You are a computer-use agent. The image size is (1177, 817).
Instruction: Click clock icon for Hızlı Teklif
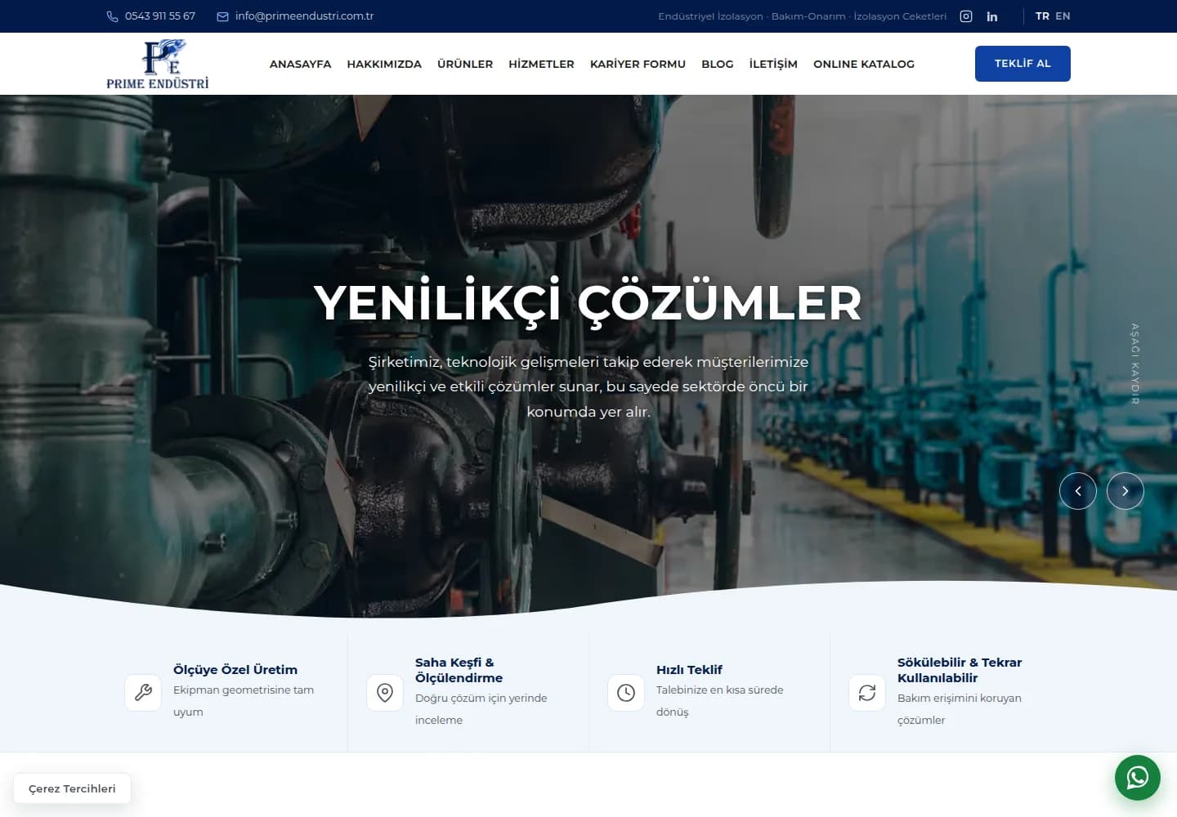click(x=626, y=693)
